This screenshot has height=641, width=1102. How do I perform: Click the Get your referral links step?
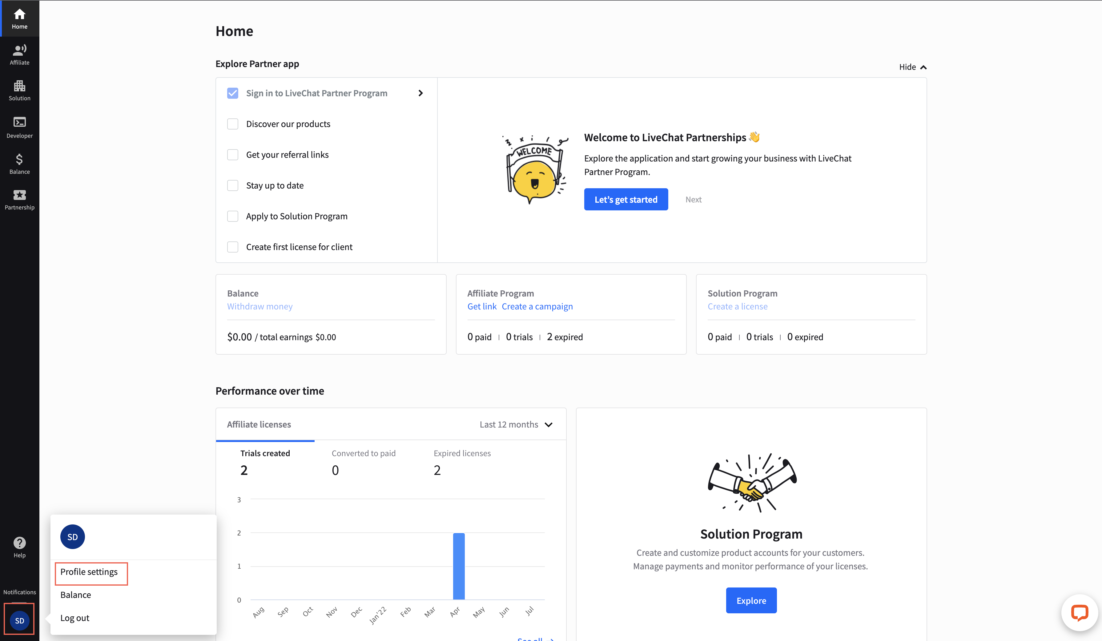(x=287, y=155)
